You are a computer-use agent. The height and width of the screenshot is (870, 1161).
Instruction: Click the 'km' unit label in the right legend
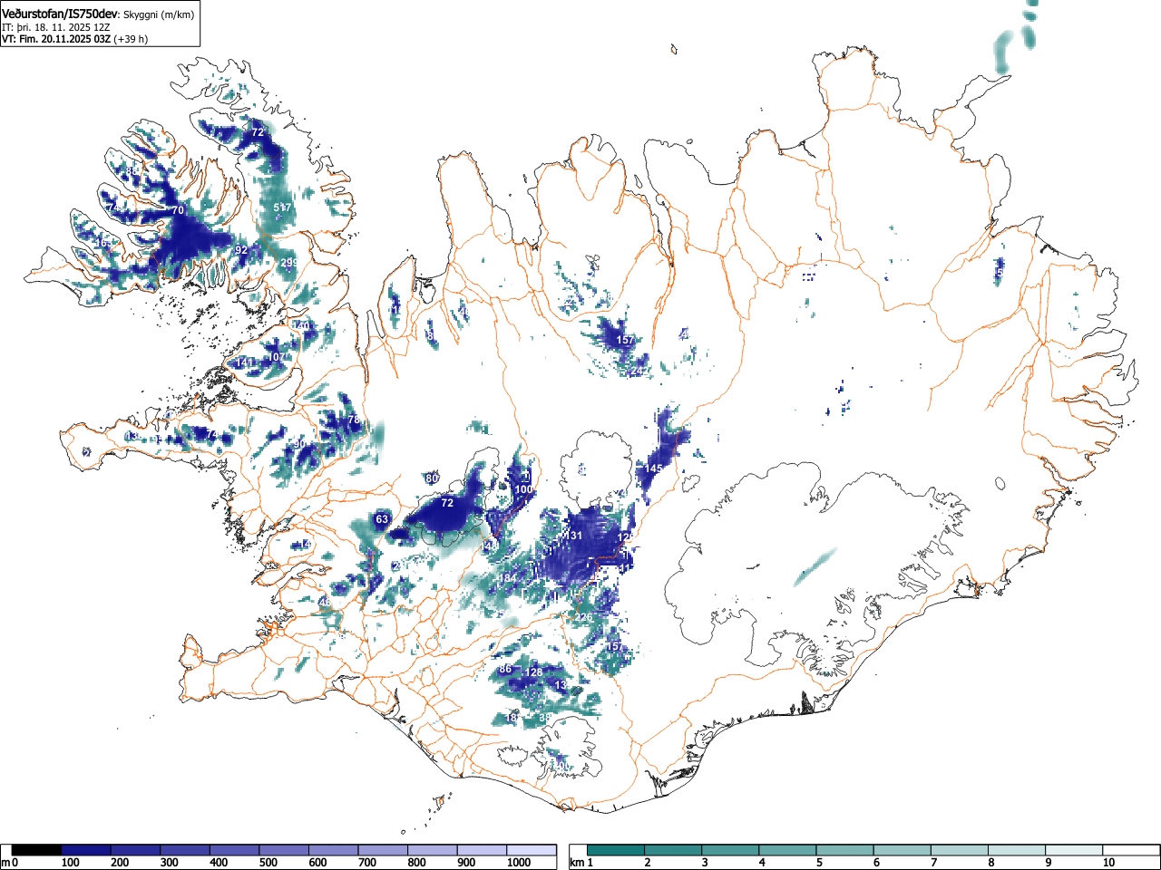tap(577, 863)
